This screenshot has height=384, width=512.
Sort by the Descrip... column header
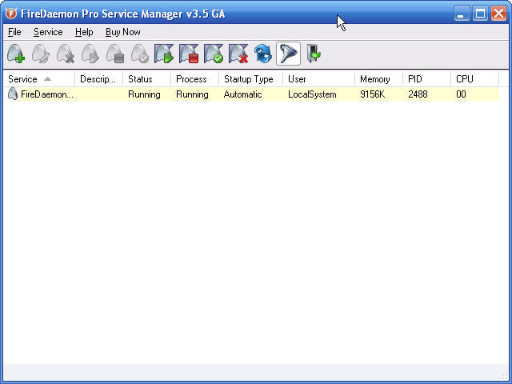99,79
